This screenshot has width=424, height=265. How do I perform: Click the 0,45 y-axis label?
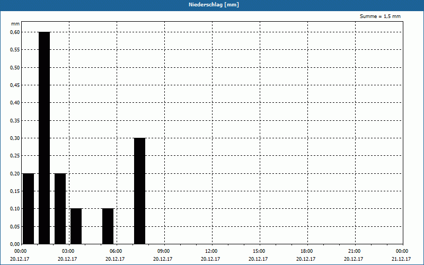(x=15, y=85)
